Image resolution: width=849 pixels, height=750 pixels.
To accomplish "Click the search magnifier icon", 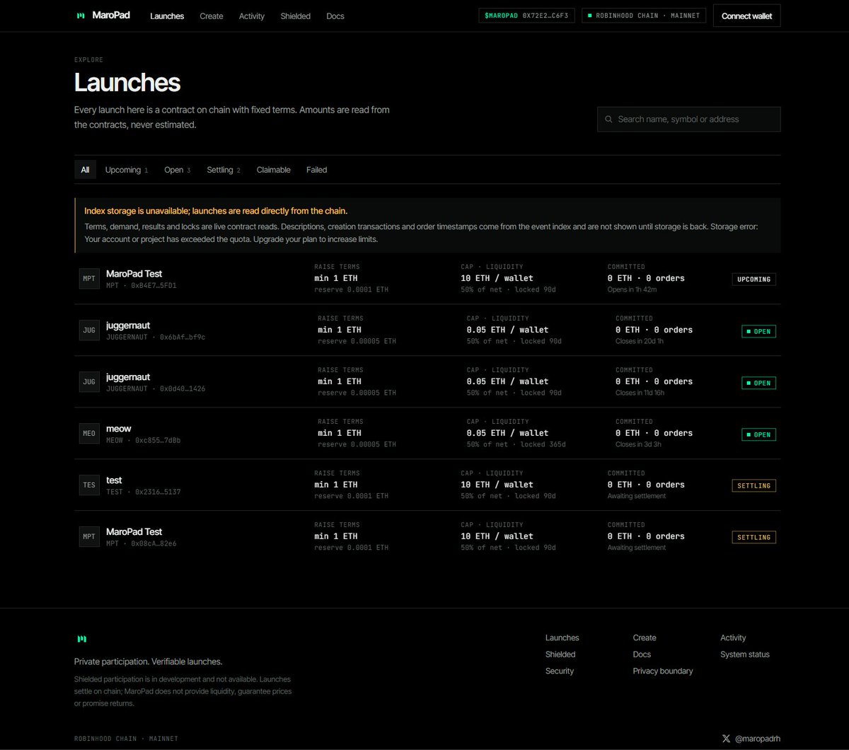I will pyautogui.click(x=608, y=120).
